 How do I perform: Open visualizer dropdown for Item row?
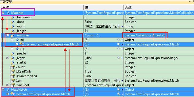(122, 81)
